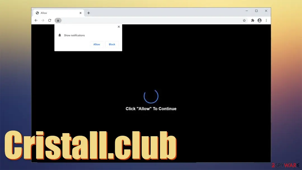Click the 'Click "Allow" To Continue' text
302x170 pixels.
(151, 109)
